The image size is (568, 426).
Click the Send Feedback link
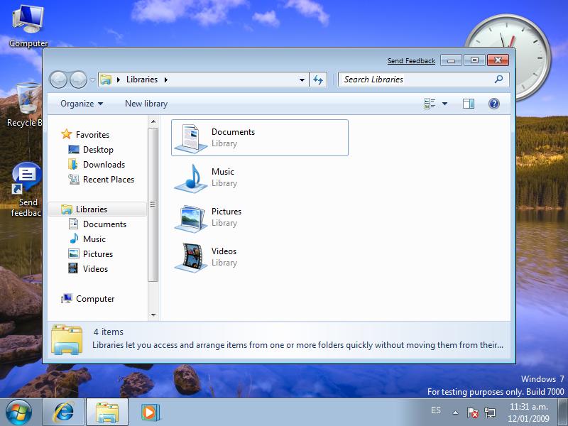411,61
